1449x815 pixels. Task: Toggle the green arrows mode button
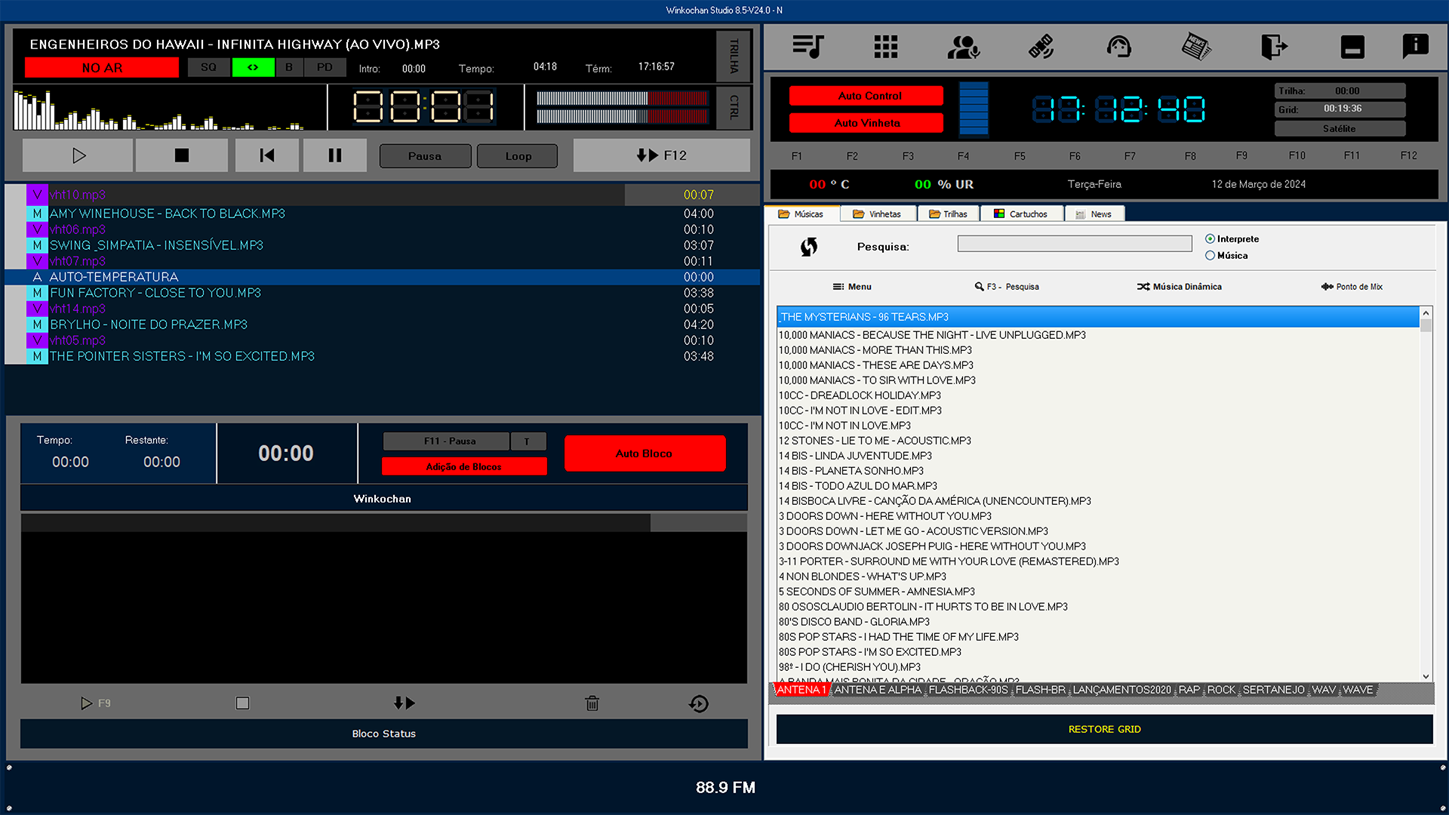click(x=253, y=67)
